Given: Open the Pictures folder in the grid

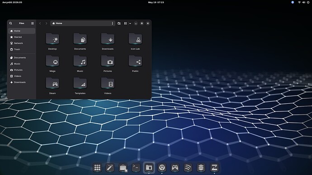Looking at the screenshot, I should pos(108,61).
